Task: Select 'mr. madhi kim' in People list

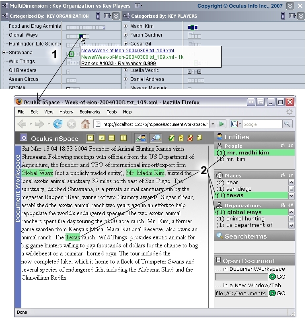Action: 254,153
